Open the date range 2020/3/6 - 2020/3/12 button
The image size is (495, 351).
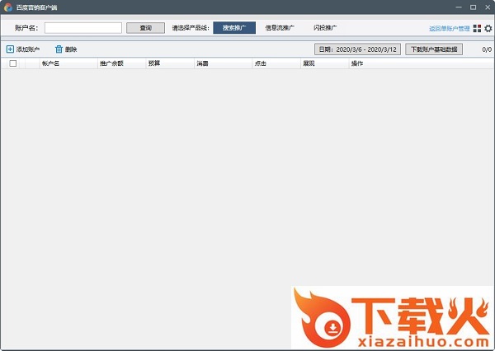click(357, 49)
